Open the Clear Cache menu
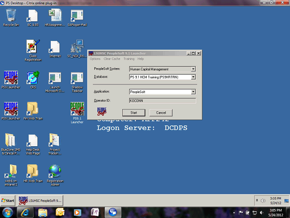This screenshot has height=218, width=290. pos(112,59)
